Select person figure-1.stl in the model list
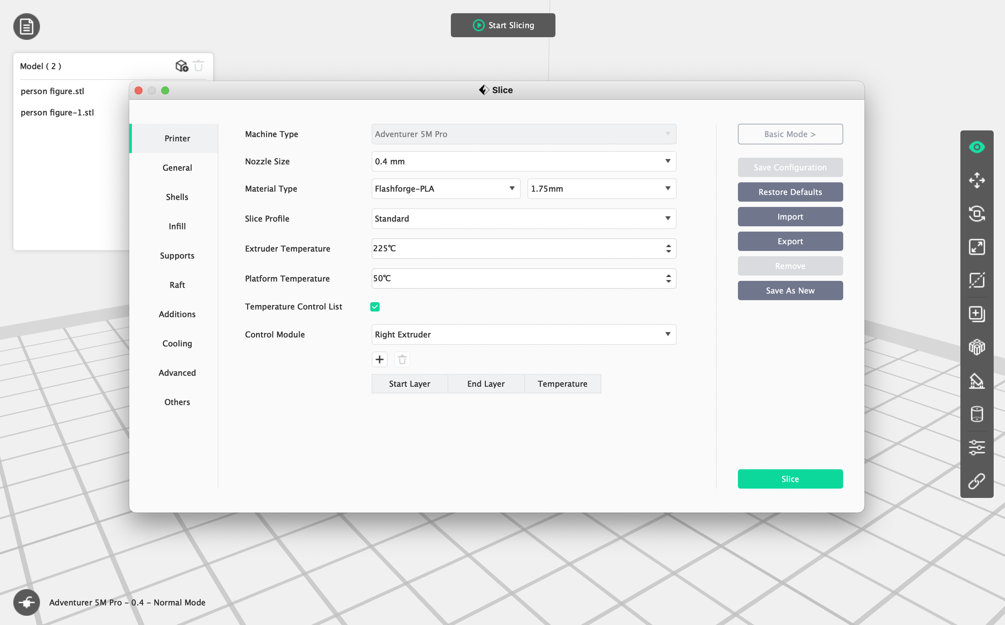 (57, 113)
